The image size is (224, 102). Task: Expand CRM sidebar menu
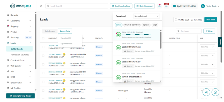coord(19,77)
